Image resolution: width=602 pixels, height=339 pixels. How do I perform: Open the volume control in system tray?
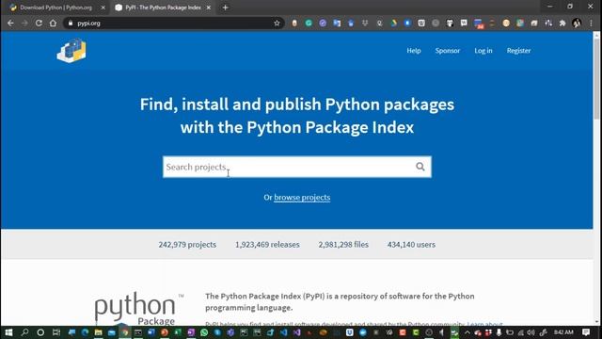pos(531,332)
